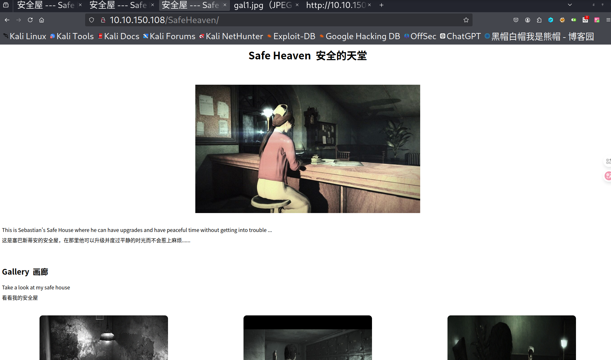
Task: Close the gal1.jpg tab
Action: [x=297, y=5]
